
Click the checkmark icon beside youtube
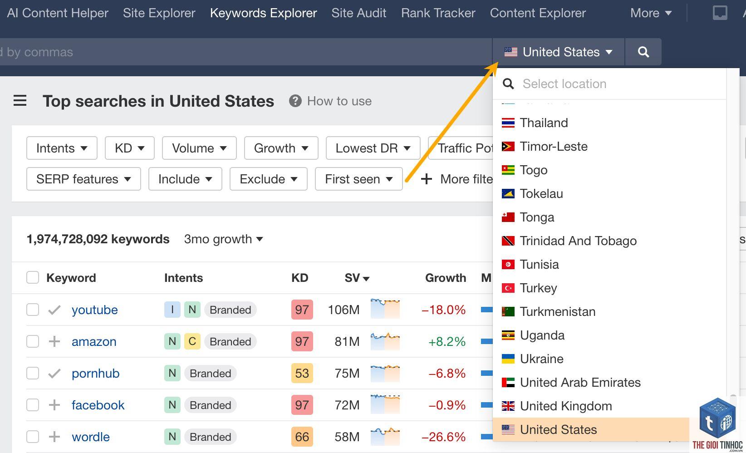pyautogui.click(x=54, y=310)
